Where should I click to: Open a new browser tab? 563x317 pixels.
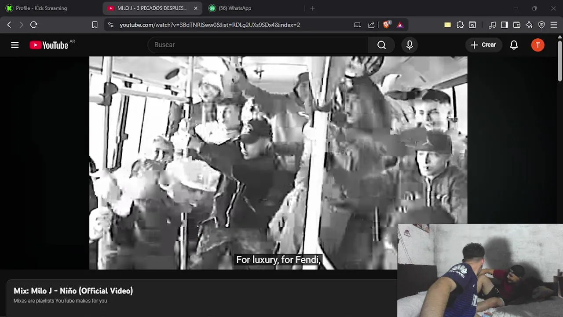pos(312,8)
